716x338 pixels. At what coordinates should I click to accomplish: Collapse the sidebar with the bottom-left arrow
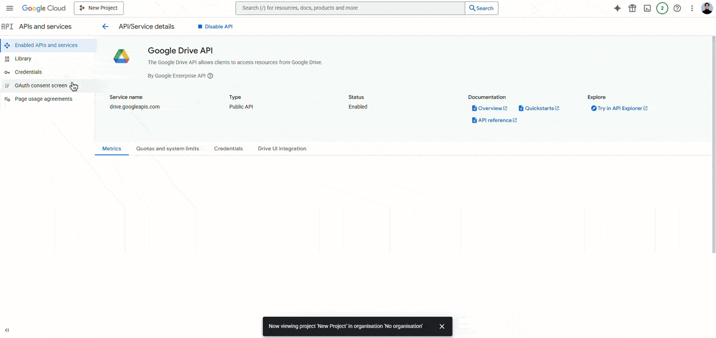tap(6, 330)
